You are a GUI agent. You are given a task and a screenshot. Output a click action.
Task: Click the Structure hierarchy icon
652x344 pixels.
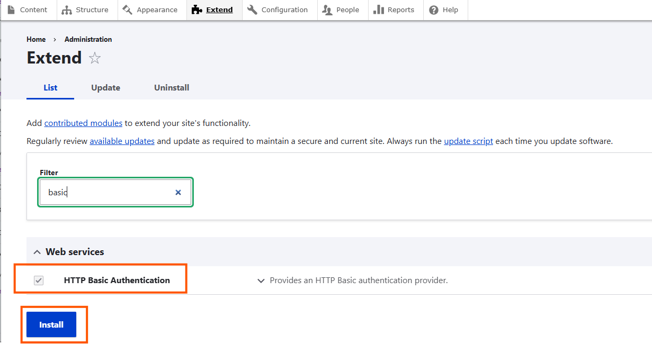point(67,10)
